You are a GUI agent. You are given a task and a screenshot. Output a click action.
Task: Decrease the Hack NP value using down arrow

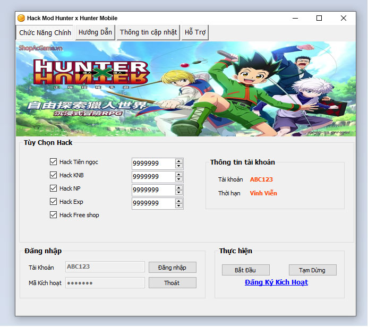click(178, 192)
